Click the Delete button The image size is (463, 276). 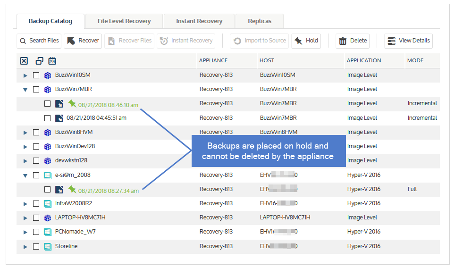coord(353,41)
